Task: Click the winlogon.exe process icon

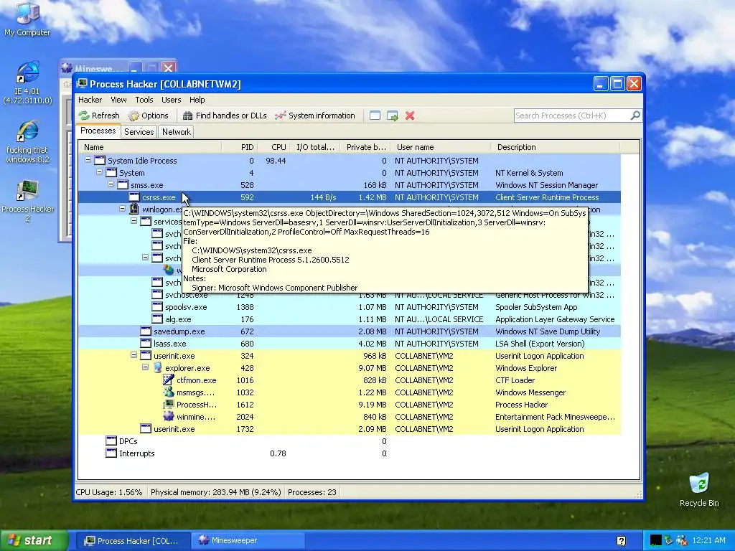Action: pyautogui.click(x=134, y=209)
